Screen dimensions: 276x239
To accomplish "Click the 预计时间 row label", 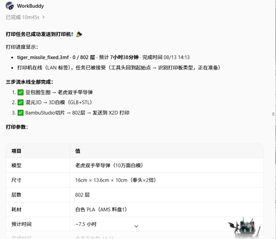I will [21, 224].
